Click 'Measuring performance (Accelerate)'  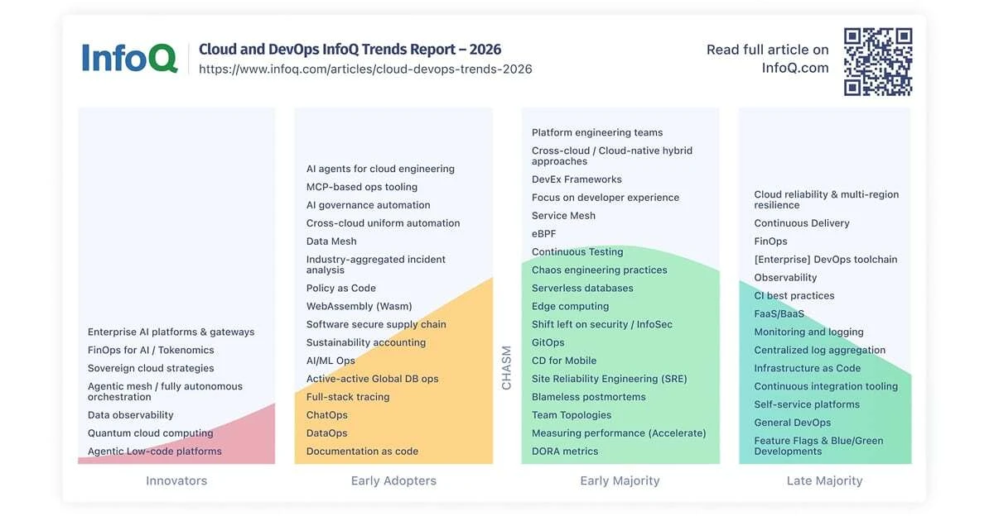tap(619, 433)
